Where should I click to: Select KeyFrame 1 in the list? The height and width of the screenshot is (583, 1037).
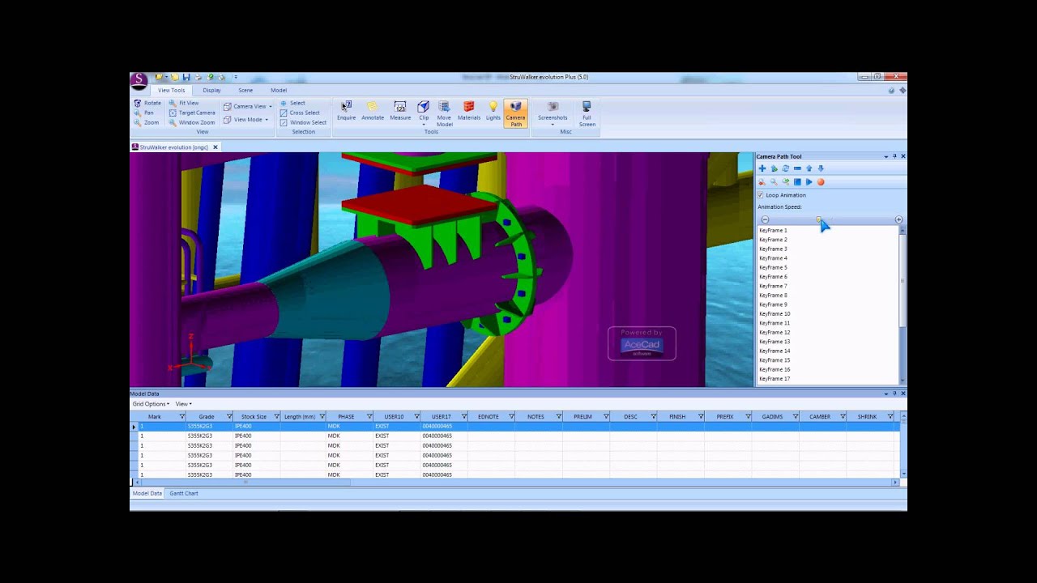click(x=827, y=231)
